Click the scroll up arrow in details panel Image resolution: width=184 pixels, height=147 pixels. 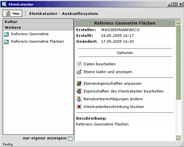tap(178, 22)
